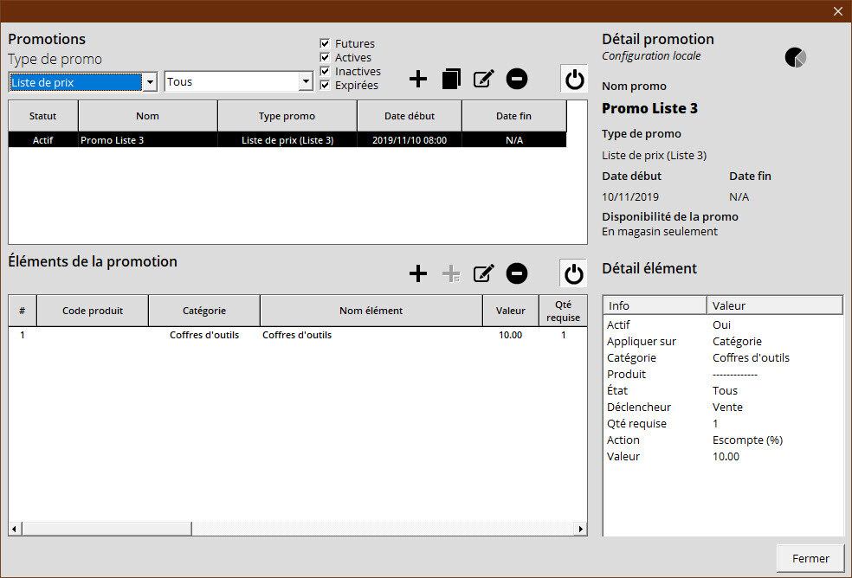
Task: Edit the promotion element with pencil icon
Action: coord(484,273)
